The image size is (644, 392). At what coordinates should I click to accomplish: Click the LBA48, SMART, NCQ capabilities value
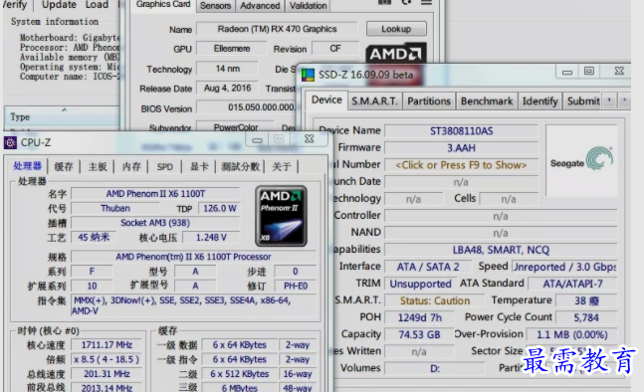(x=501, y=250)
